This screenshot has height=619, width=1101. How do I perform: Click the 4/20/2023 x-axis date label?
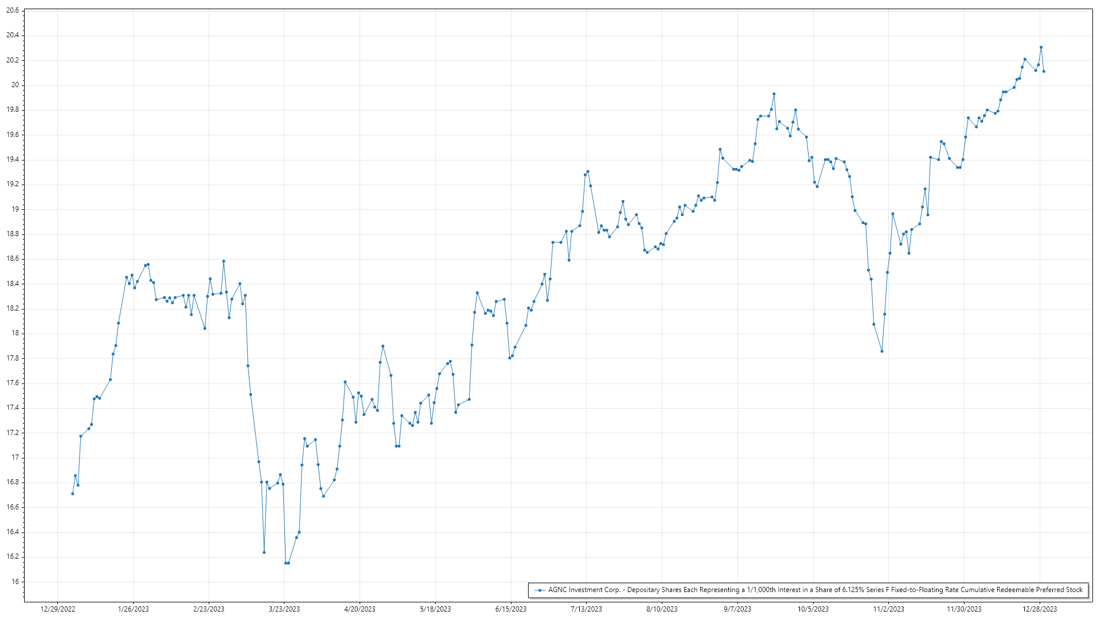pos(360,609)
